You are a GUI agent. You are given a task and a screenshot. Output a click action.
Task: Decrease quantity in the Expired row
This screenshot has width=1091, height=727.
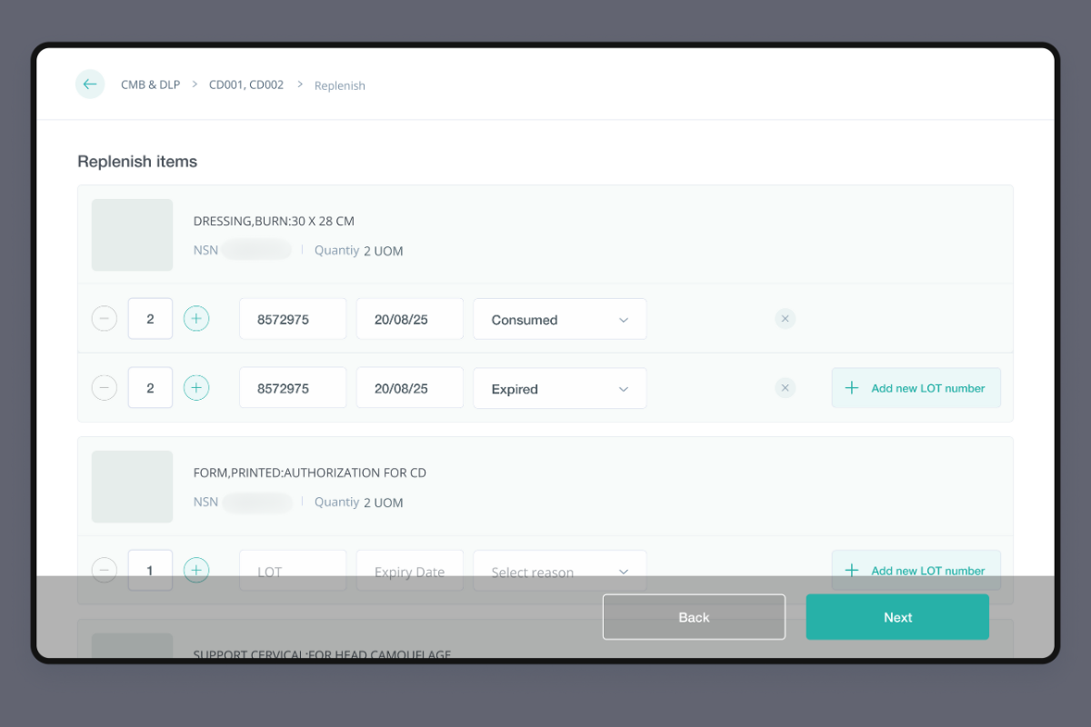[105, 388]
